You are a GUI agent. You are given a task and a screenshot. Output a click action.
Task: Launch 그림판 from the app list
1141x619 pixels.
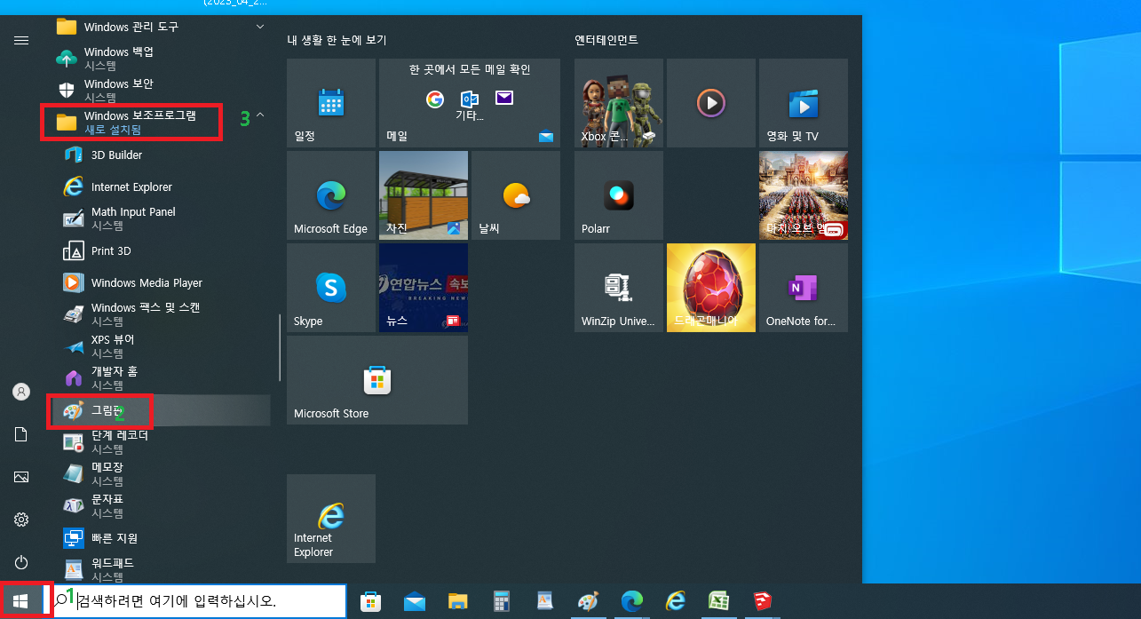pyautogui.click(x=160, y=411)
